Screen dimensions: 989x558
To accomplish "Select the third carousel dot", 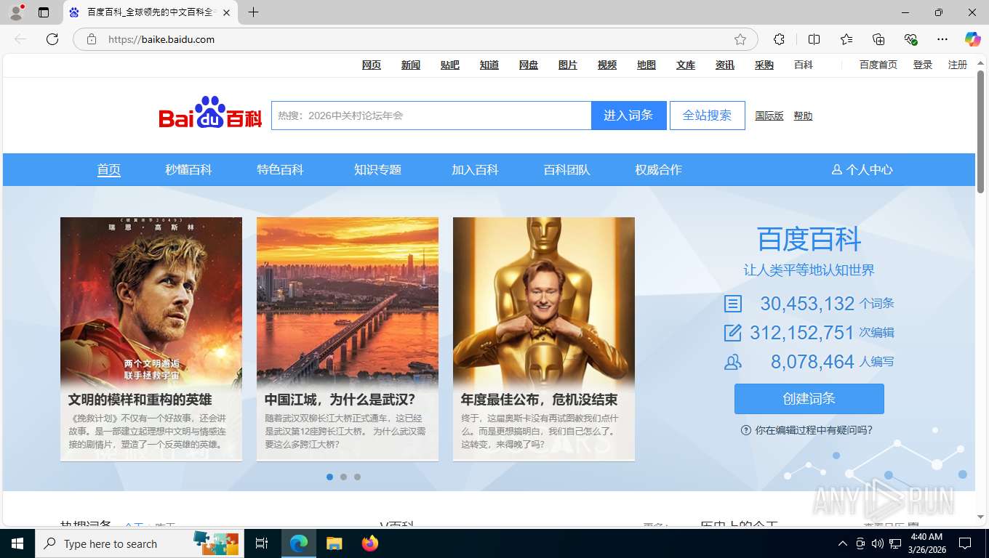I will pos(357,477).
